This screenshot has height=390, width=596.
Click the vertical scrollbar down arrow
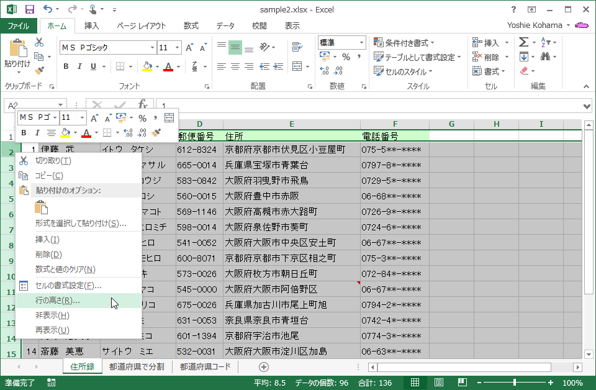pos(589,354)
